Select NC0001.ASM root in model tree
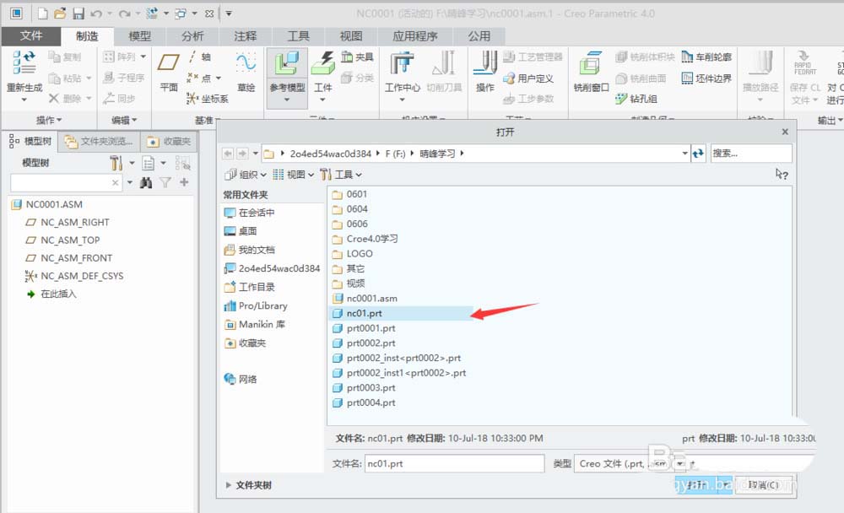Viewport: 844px width, 513px height. 47,204
